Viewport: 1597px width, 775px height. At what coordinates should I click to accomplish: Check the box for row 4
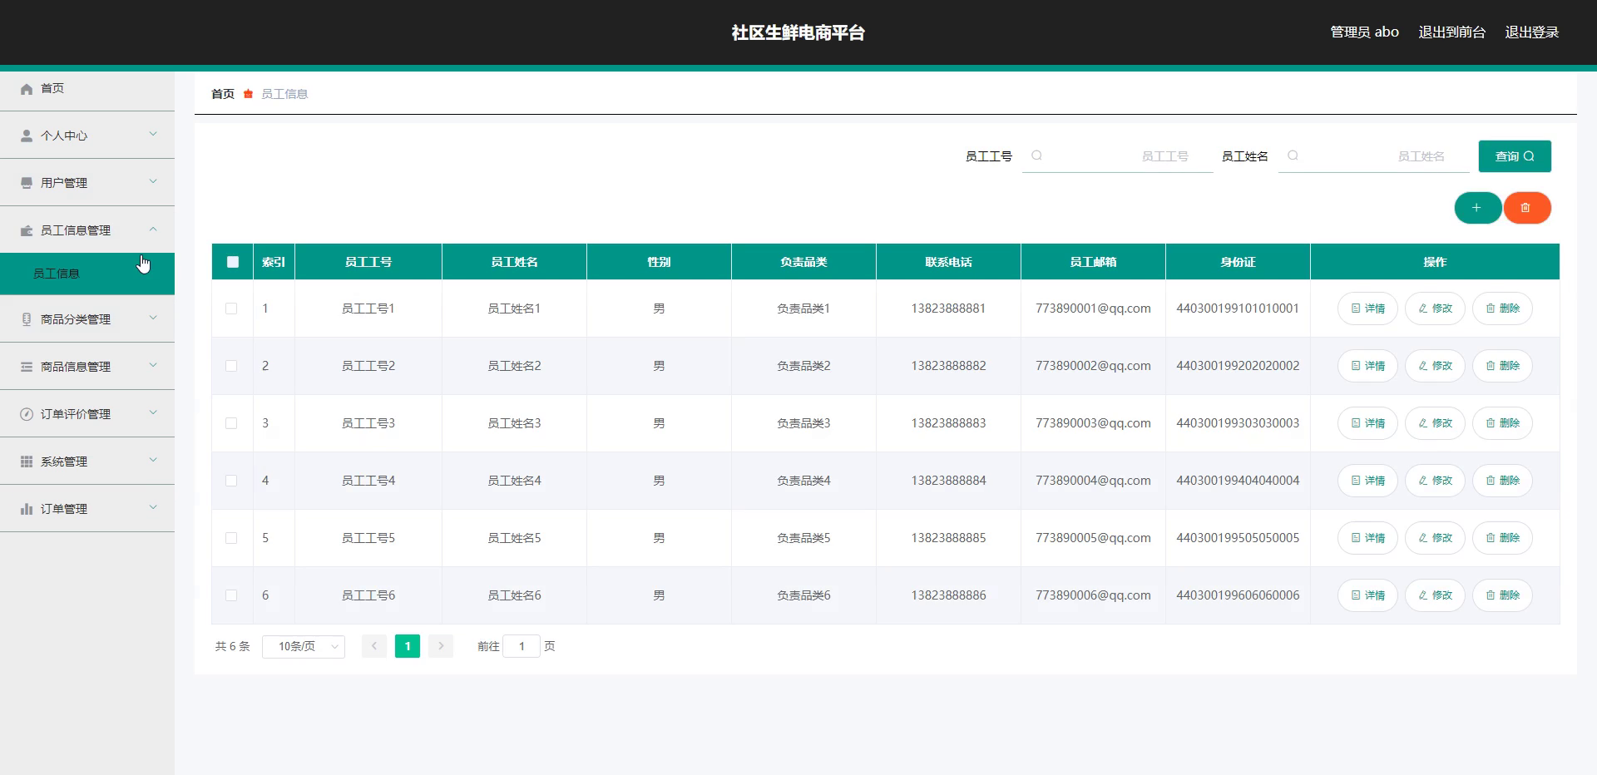tap(231, 481)
